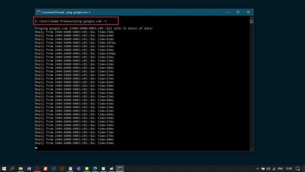Image resolution: width=305 pixels, height=172 pixels.
Task: Launch Microsoft Word from the taskbar
Action: (x=29, y=168)
